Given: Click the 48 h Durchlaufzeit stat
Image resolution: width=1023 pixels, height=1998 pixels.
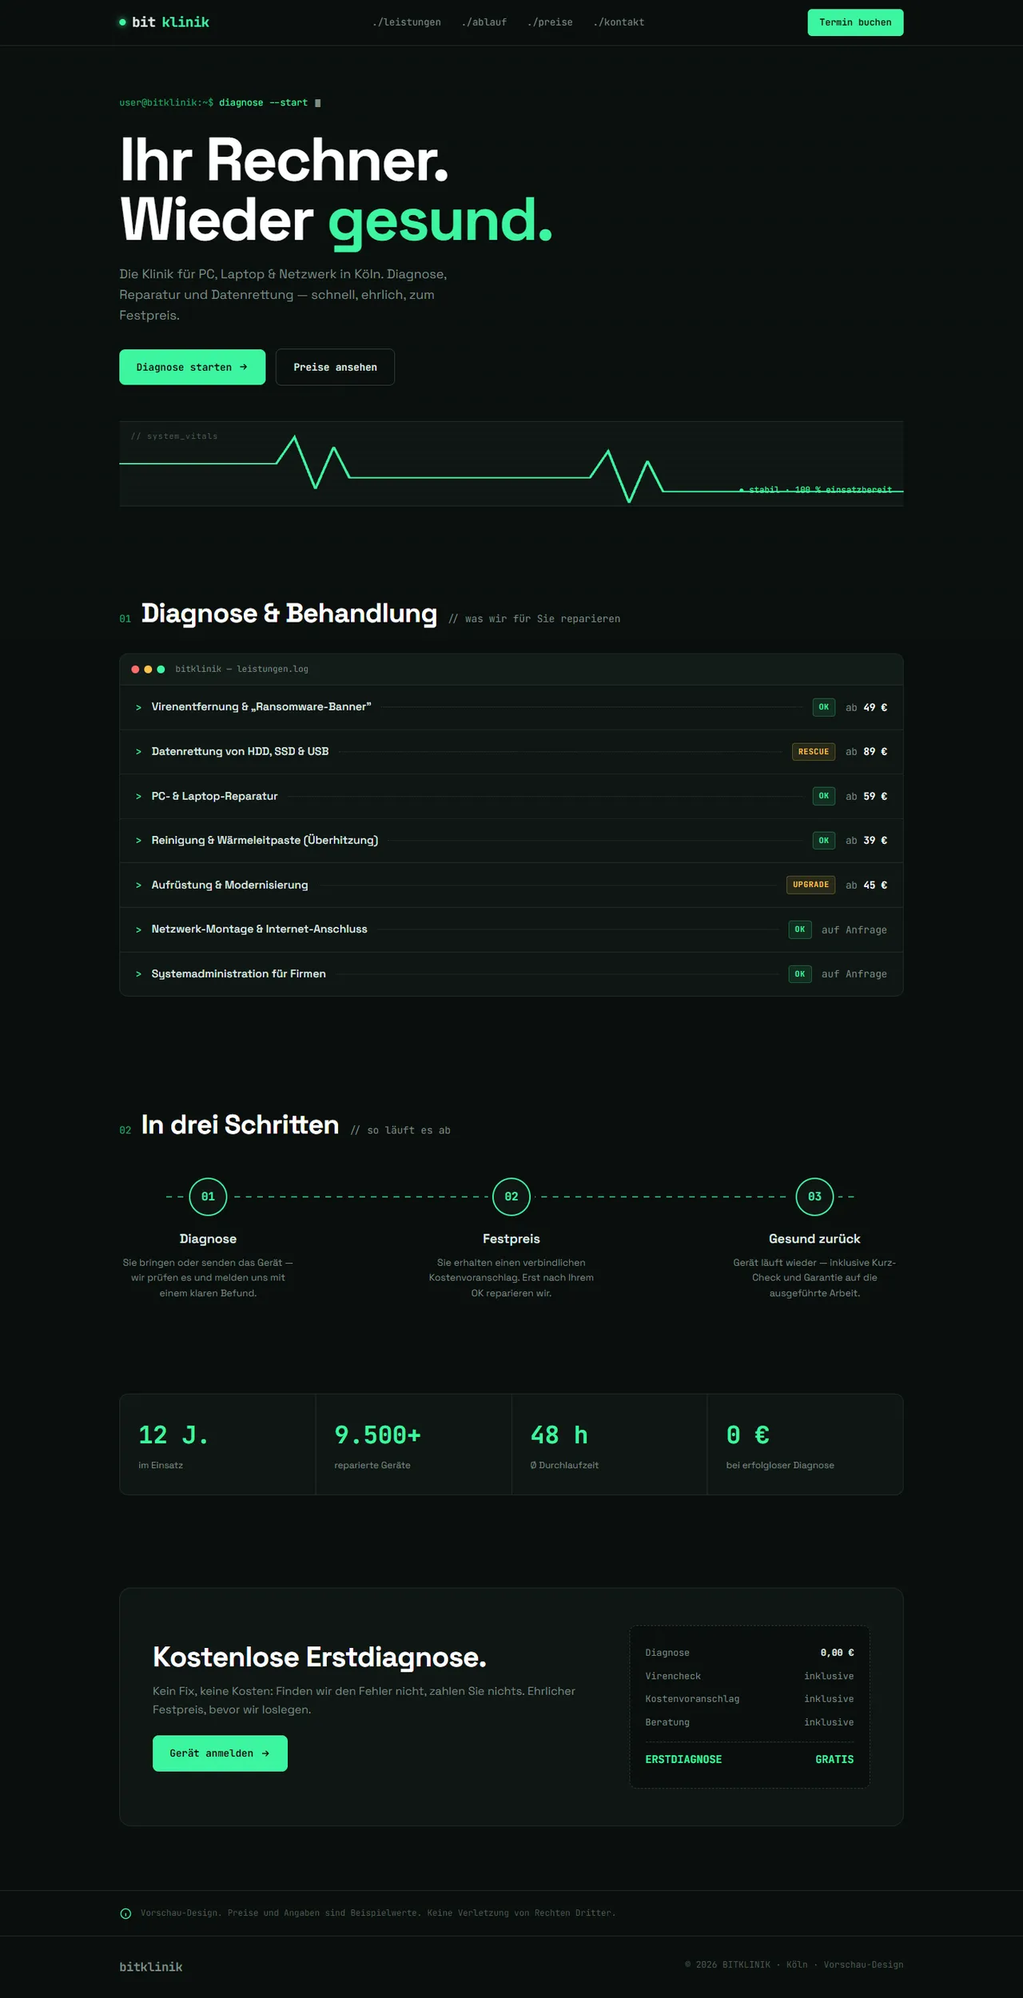Looking at the screenshot, I should point(609,1444).
